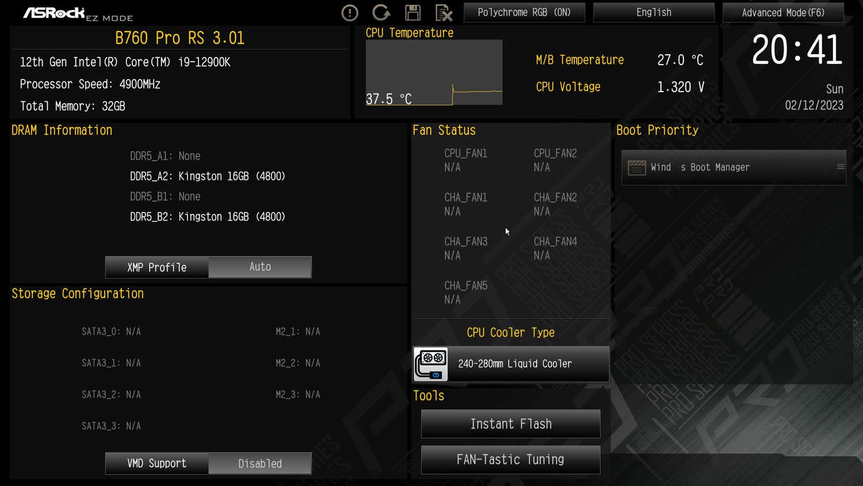Click the 37.5 °C temperature value
Image resolution: width=863 pixels, height=486 pixels.
pyautogui.click(x=389, y=99)
